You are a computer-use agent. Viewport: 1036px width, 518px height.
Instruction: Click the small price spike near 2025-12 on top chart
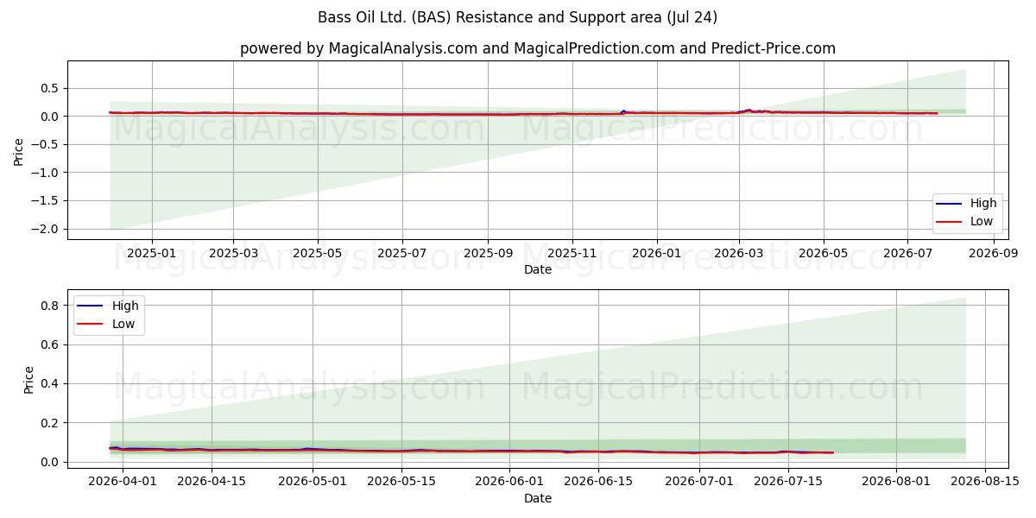[623, 111]
